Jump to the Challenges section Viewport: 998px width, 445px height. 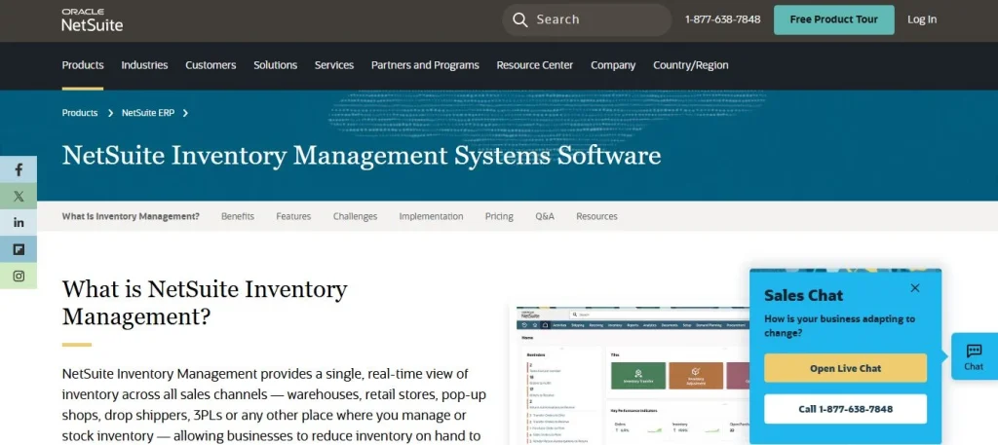(355, 216)
